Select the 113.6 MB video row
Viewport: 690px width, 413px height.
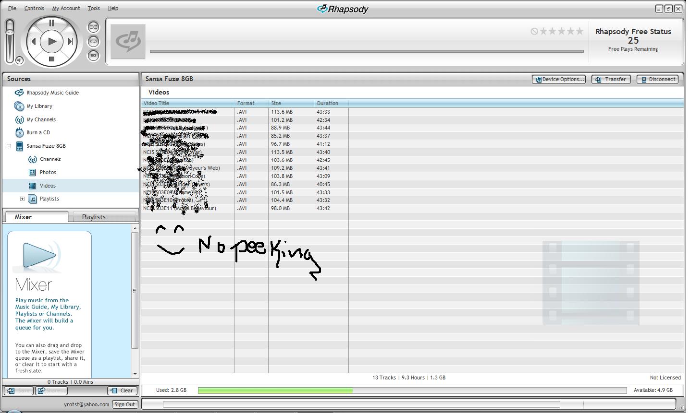[x=412, y=112]
